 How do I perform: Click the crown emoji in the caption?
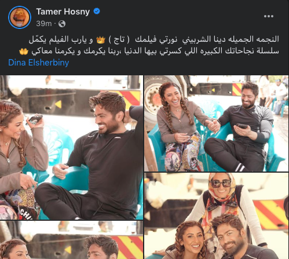click(x=101, y=40)
